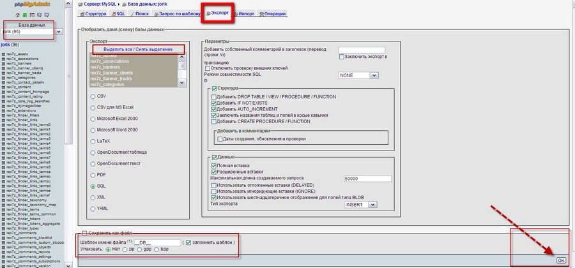Click the table icon beside rex7z_banners
Viewport: 575px width, 268px height.
click(x=4, y=64)
